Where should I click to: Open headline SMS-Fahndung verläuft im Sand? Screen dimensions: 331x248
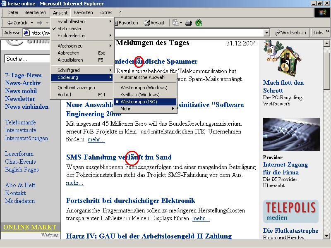point(119,157)
